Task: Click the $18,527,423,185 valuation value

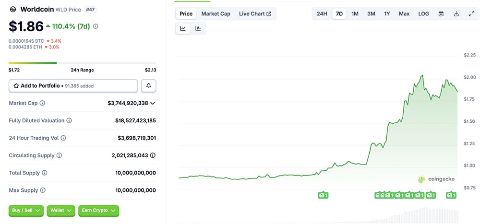Action: pyautogui.click(x=136, y=120)
